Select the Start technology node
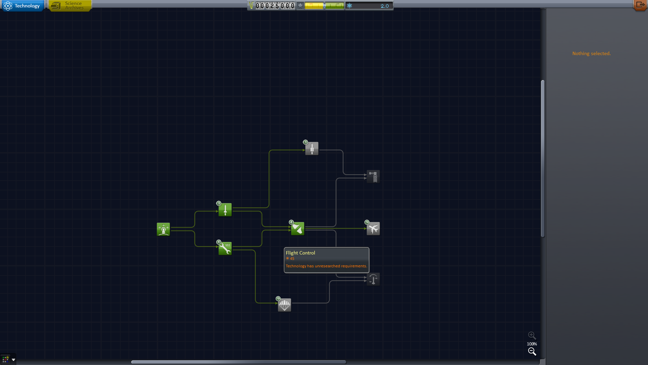The image size is (648, 365). [163, 229]
